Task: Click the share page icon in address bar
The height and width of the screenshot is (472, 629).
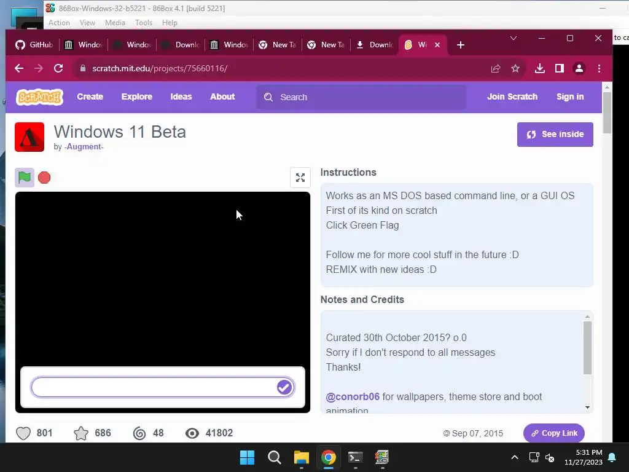Action: pos(496,68)
